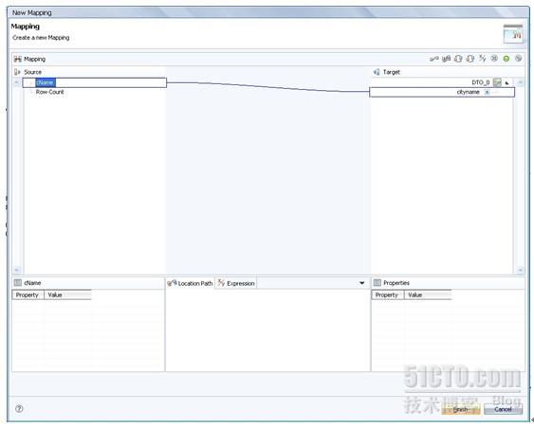Click Property column header in Properties table
Image resolution: width=534 pixels, height=427 pixels.
[388, 295]
